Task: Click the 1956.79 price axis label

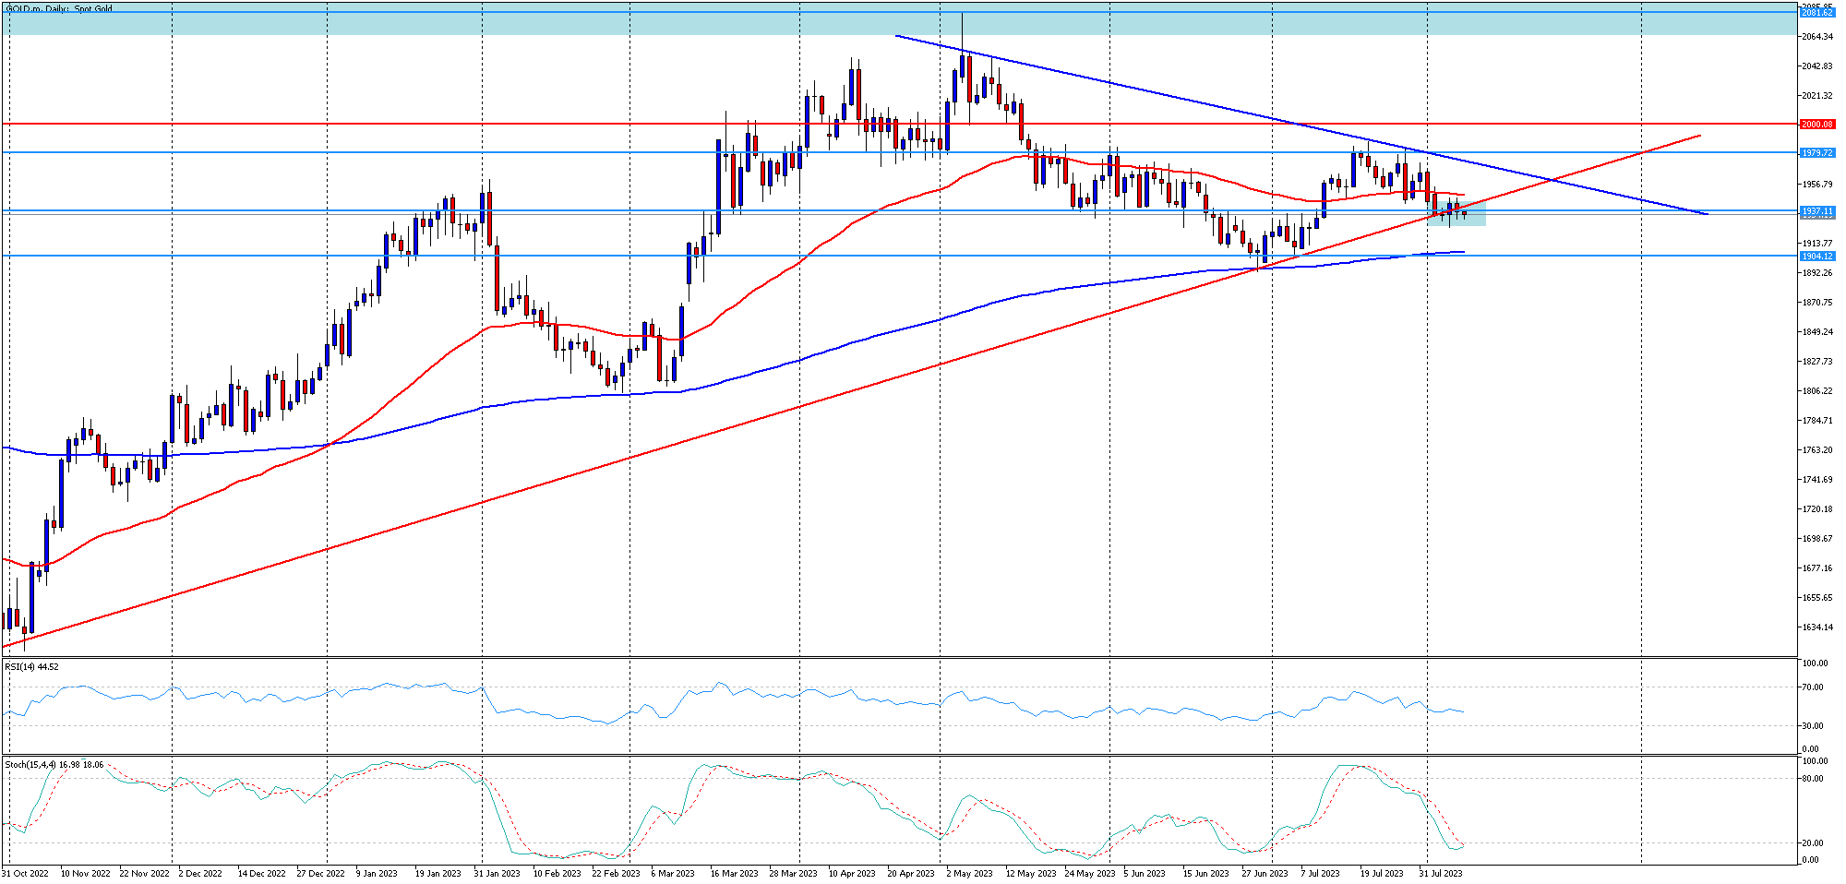Action: [x=1817, y=185]
